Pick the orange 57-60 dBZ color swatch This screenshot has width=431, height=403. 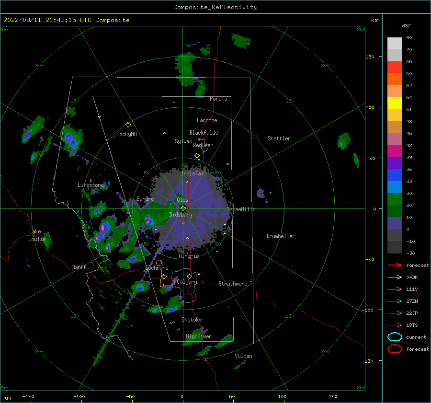pyautogui.click(x=395, y=80)
